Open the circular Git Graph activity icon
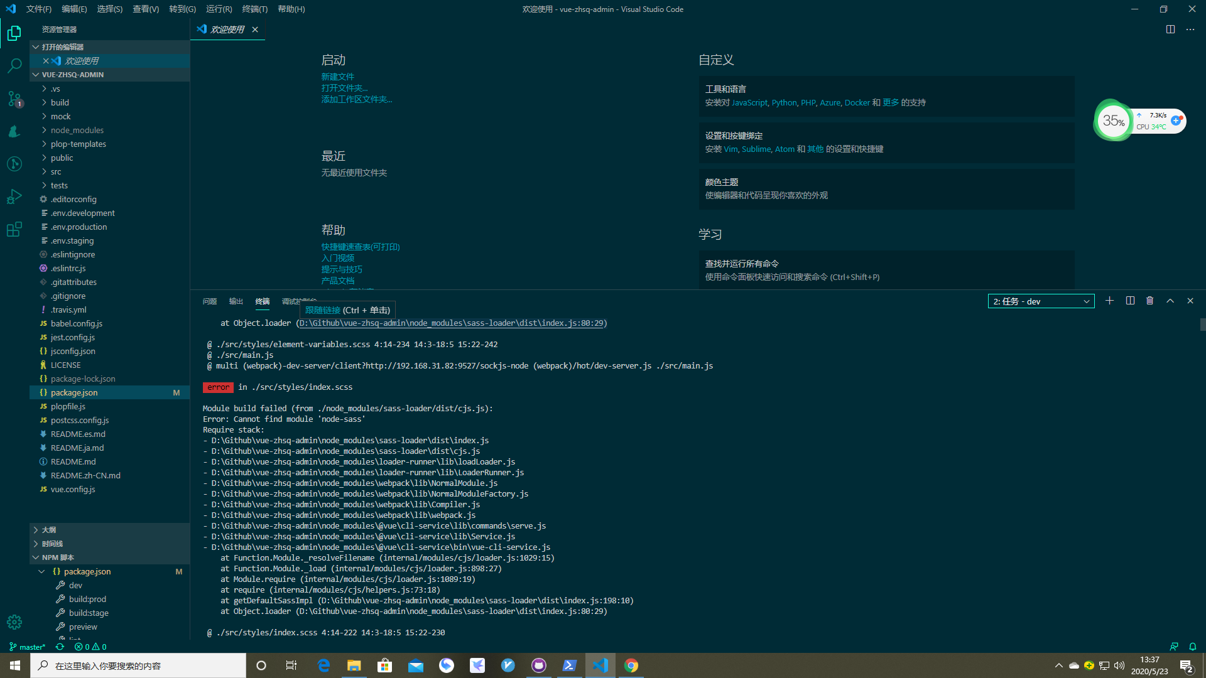The image size is (1206, 678). [14, 164]
